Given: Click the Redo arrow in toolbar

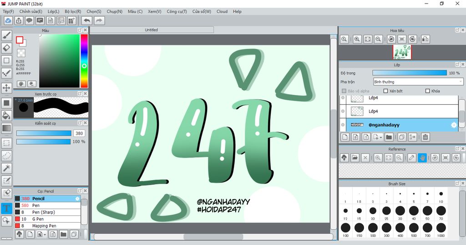Looking at the screenshot, I should tap(99, 20).
